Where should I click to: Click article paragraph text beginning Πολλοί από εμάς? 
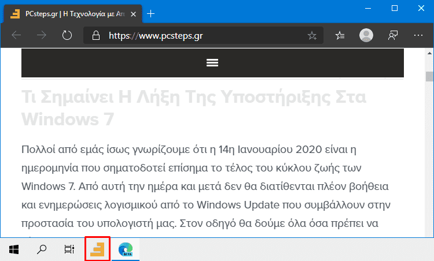click(206, 187)
